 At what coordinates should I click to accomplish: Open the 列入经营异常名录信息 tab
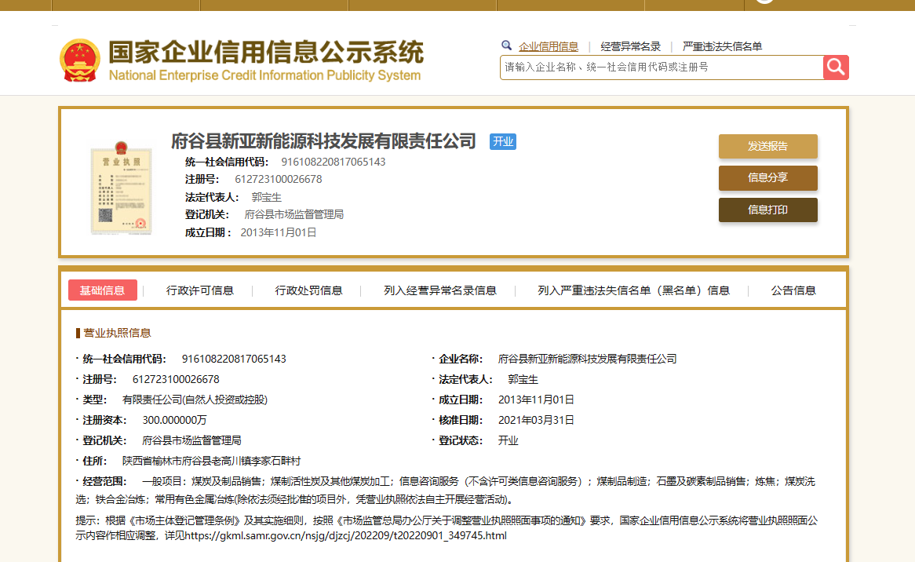click(x=439, y=290)
